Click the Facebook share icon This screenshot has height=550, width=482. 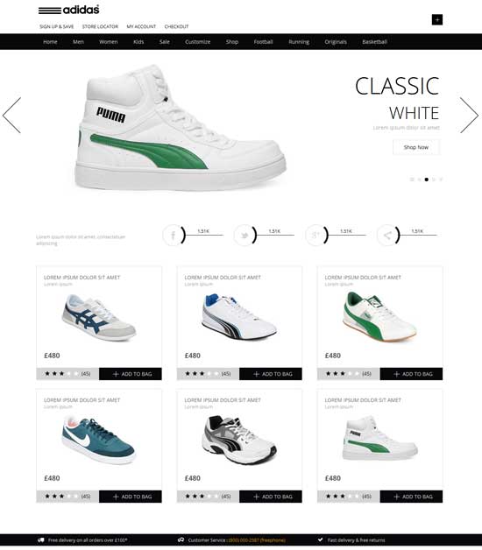pos(173,235)
